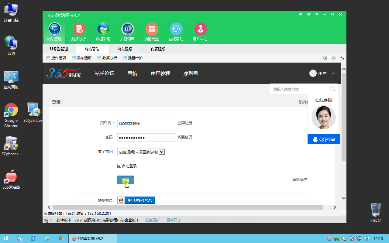Click the vertical scrollbar thumb
The image size is (389, 243).
[x=344, y=117]
